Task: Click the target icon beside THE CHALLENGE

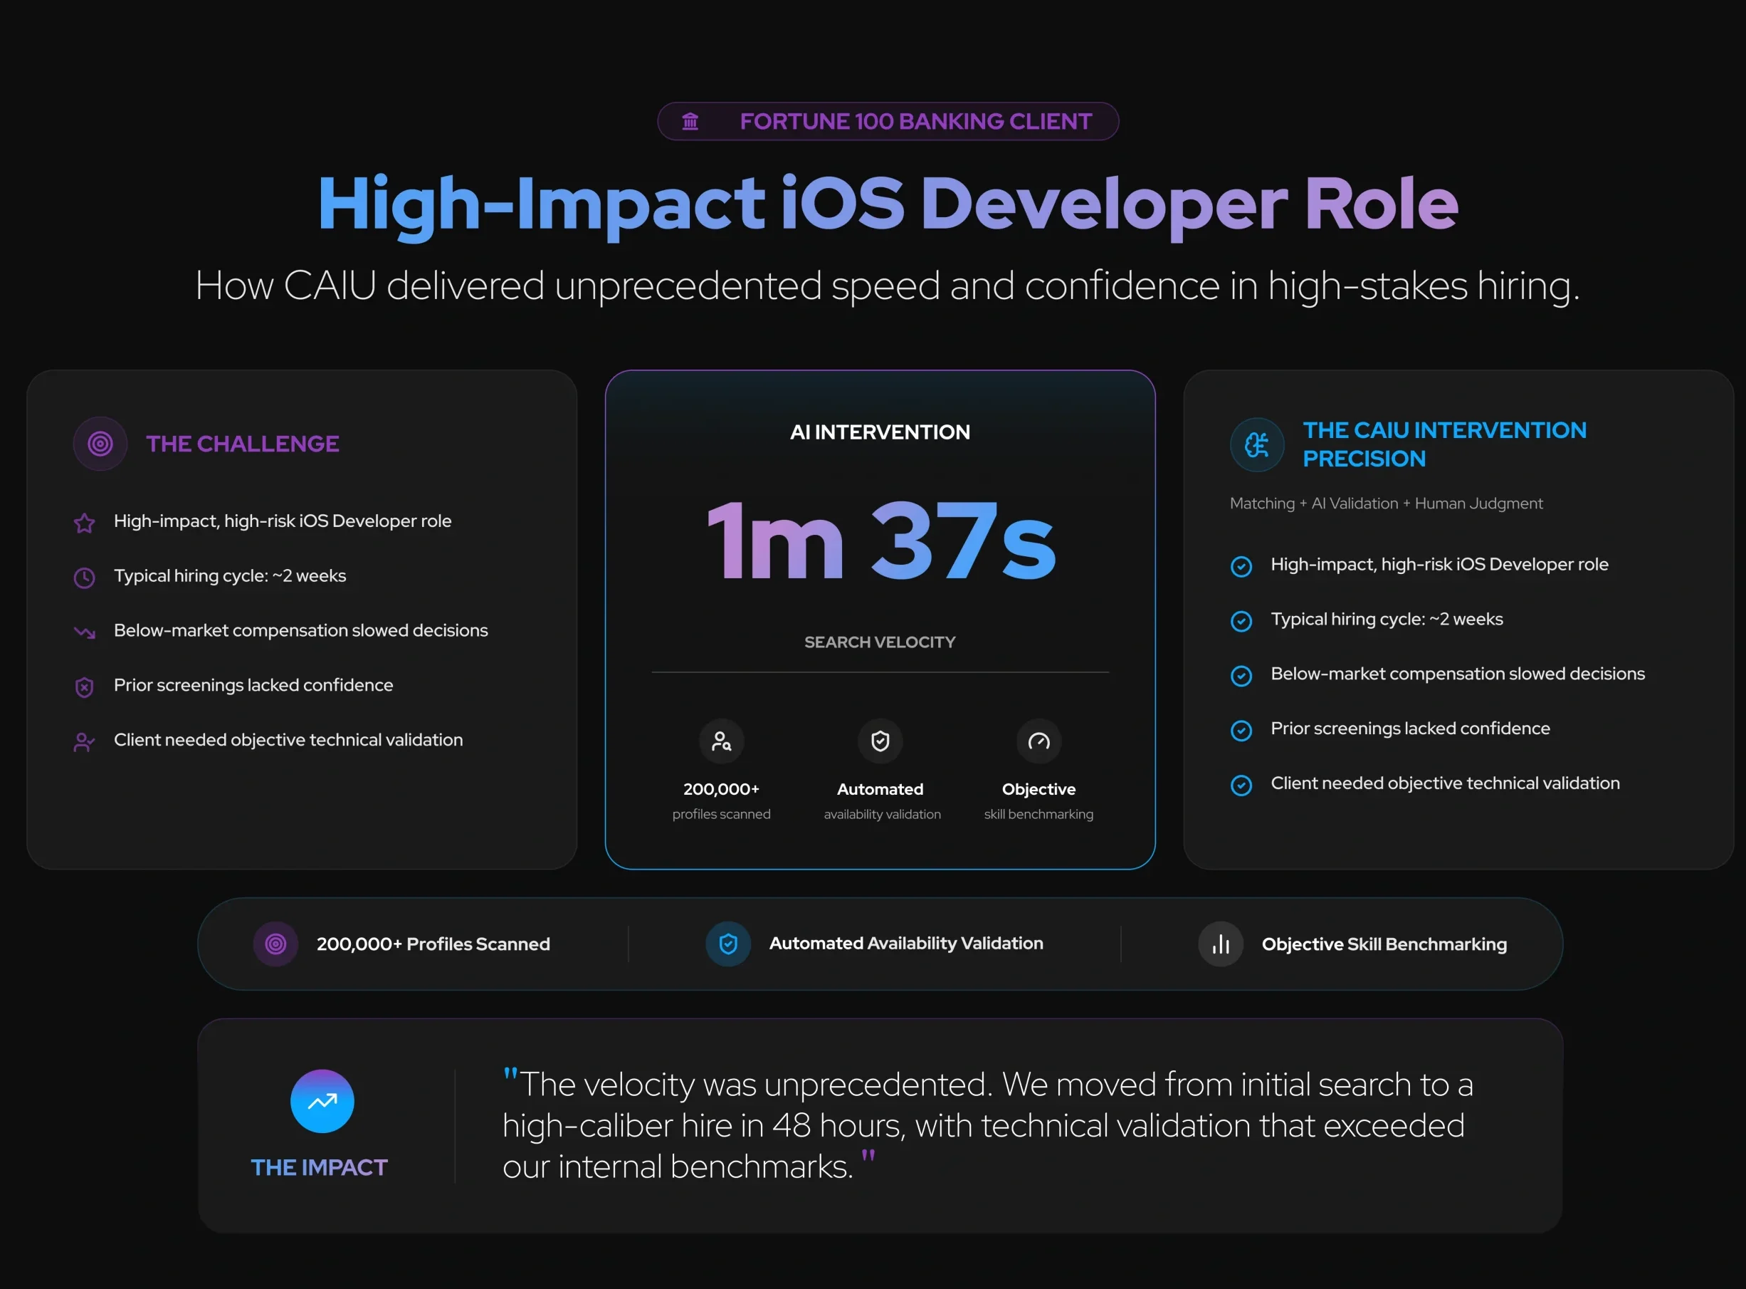Action: click(x=100, y=444)
